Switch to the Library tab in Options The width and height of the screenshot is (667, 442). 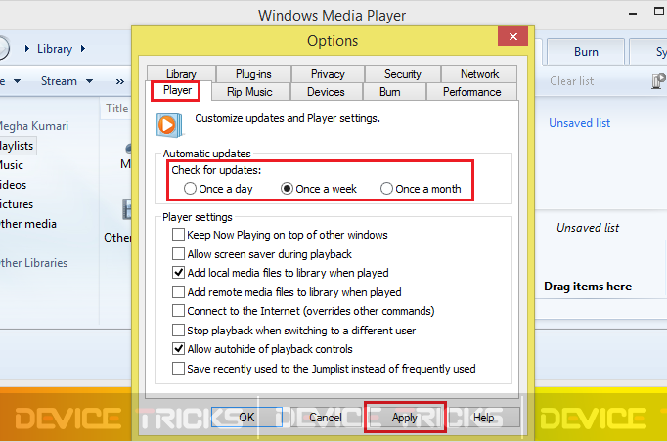tap(181, 73)
